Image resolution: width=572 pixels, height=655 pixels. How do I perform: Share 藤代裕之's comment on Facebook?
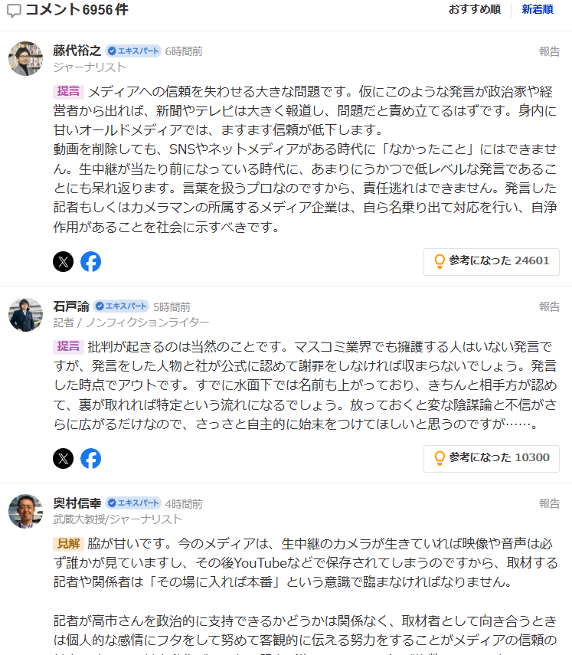[91, 261]
